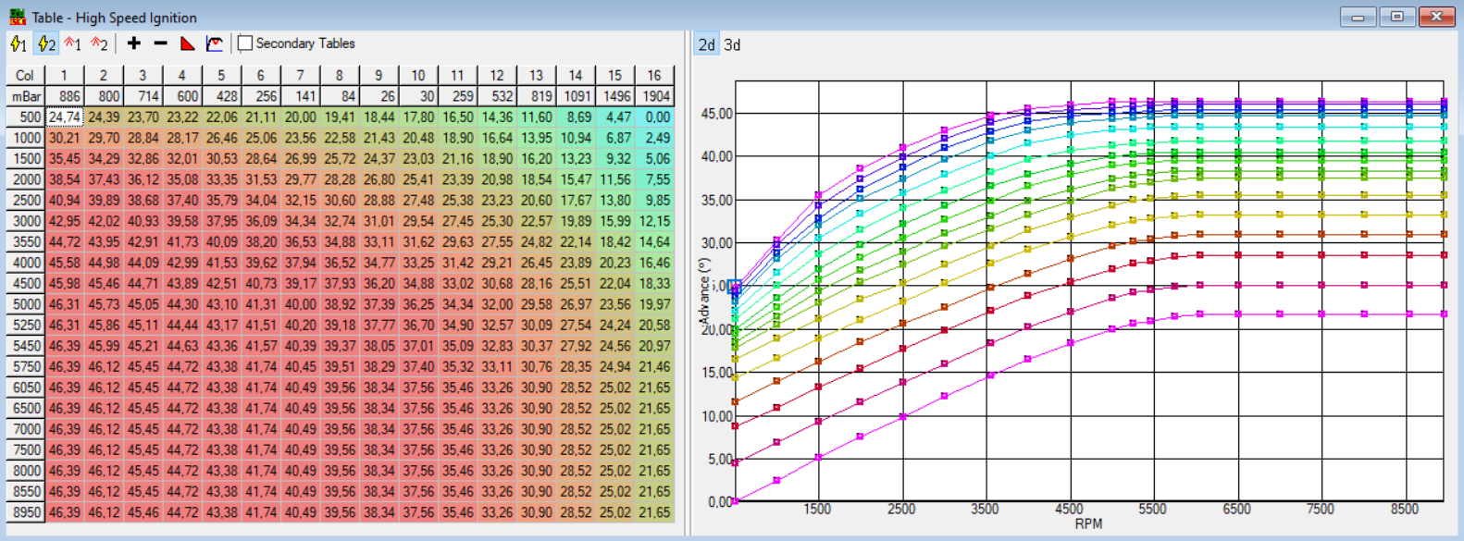The image size is (1464, 541).
Task: Select the 500 RPM row header
Action: (x=25, y=117)
